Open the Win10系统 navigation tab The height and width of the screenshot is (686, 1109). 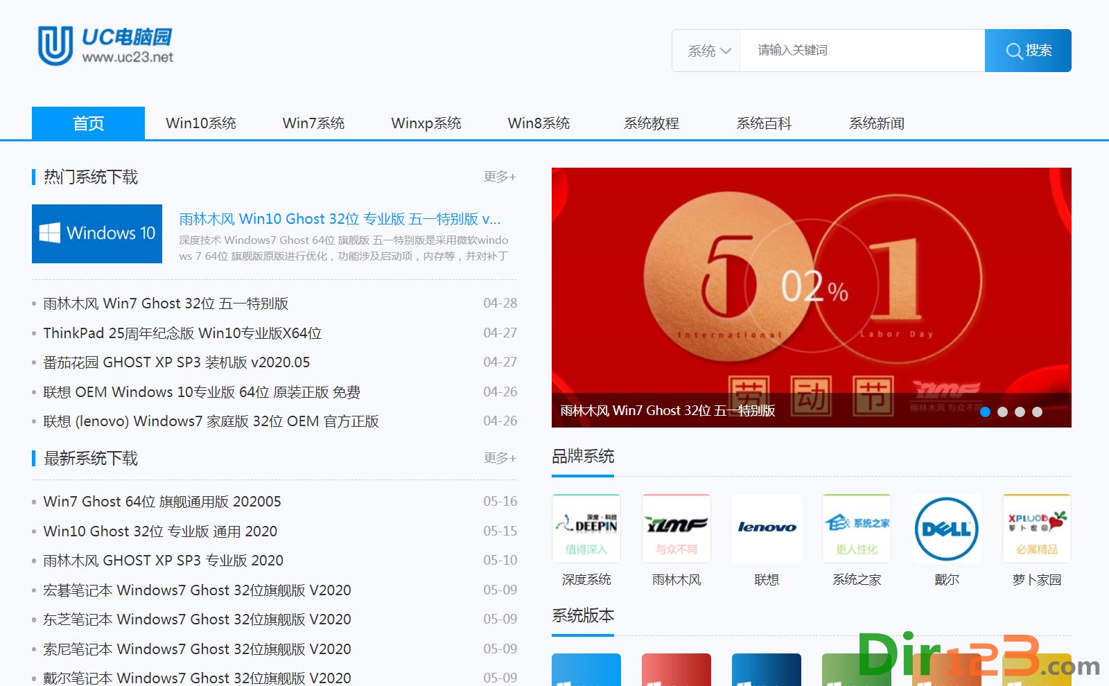[201, 123]
